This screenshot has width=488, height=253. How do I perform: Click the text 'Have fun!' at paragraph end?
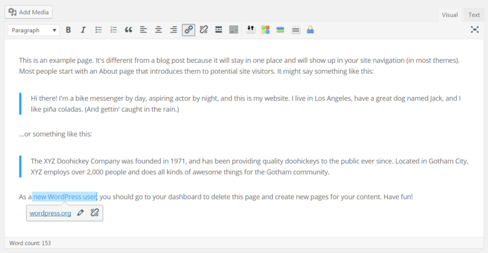(x=398, y=196)
